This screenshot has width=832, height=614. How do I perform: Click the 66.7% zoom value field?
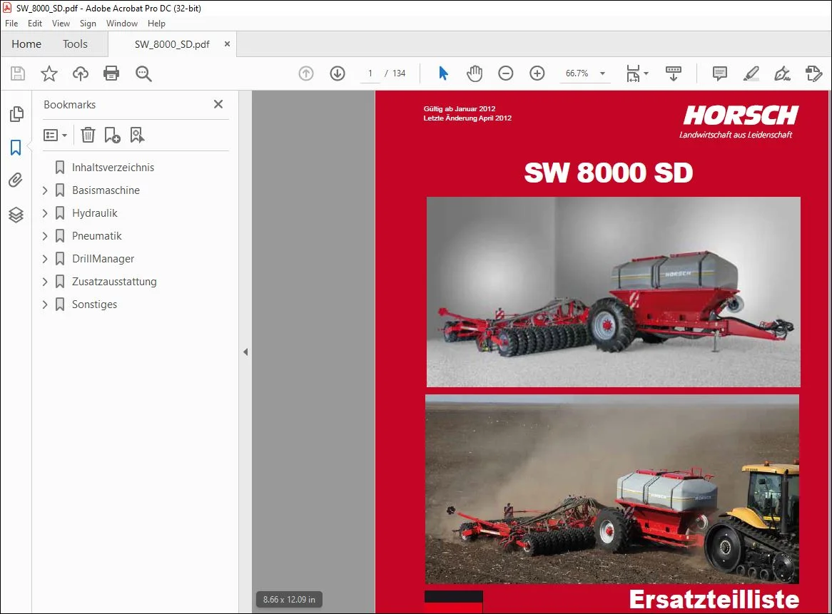pos(577,73)
